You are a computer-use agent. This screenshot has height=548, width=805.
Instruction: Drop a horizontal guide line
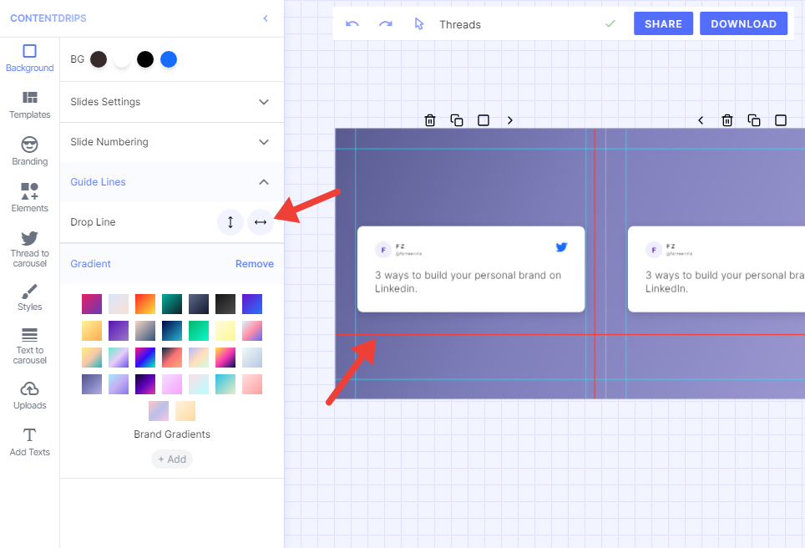point(261,222)
